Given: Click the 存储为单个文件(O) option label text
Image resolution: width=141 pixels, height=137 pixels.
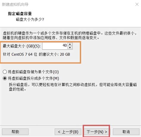Looking at the screenshot, I should (33, 72).
